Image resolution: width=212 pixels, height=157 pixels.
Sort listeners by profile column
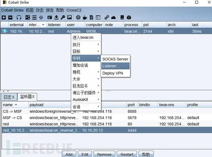click(199, 105)
